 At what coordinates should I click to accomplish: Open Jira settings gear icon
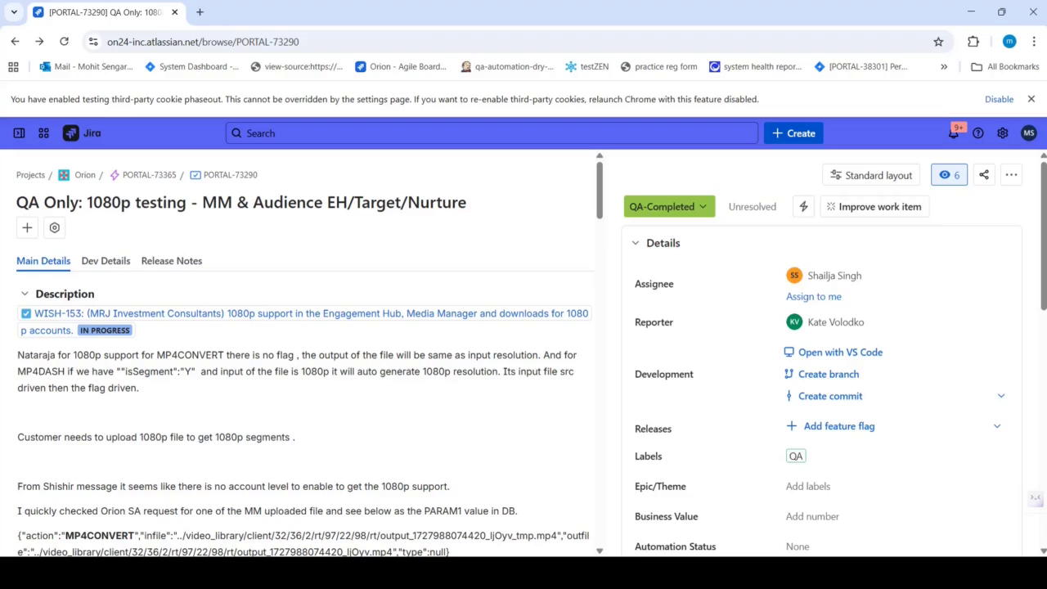[x=1003, y=133]
